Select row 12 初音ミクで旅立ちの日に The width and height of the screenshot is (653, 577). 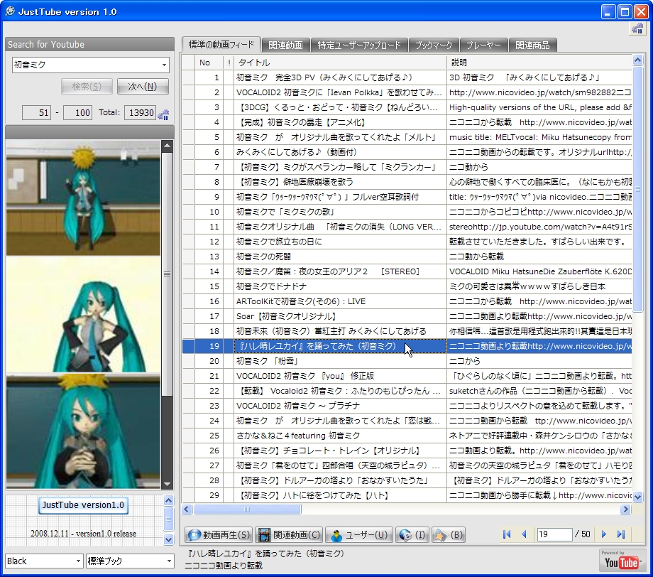(x=407, y=242)
